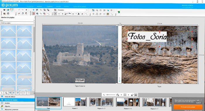Viewport: 205px width, 111px height.
Task: Open the Opciones menu
Action: [x=50, y=6]
